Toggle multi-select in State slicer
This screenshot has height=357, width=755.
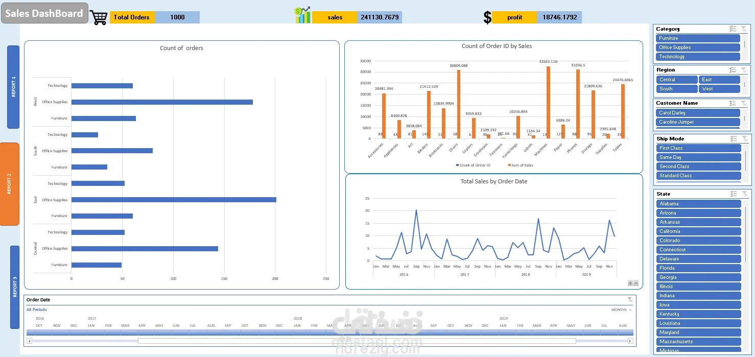coord(733,194)
